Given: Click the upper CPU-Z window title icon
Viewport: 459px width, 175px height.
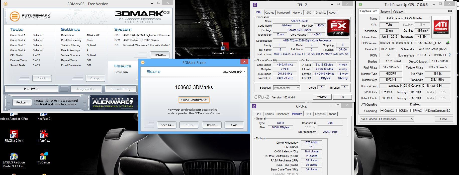Looking at the screenshot, I should (x=255, y=5).
